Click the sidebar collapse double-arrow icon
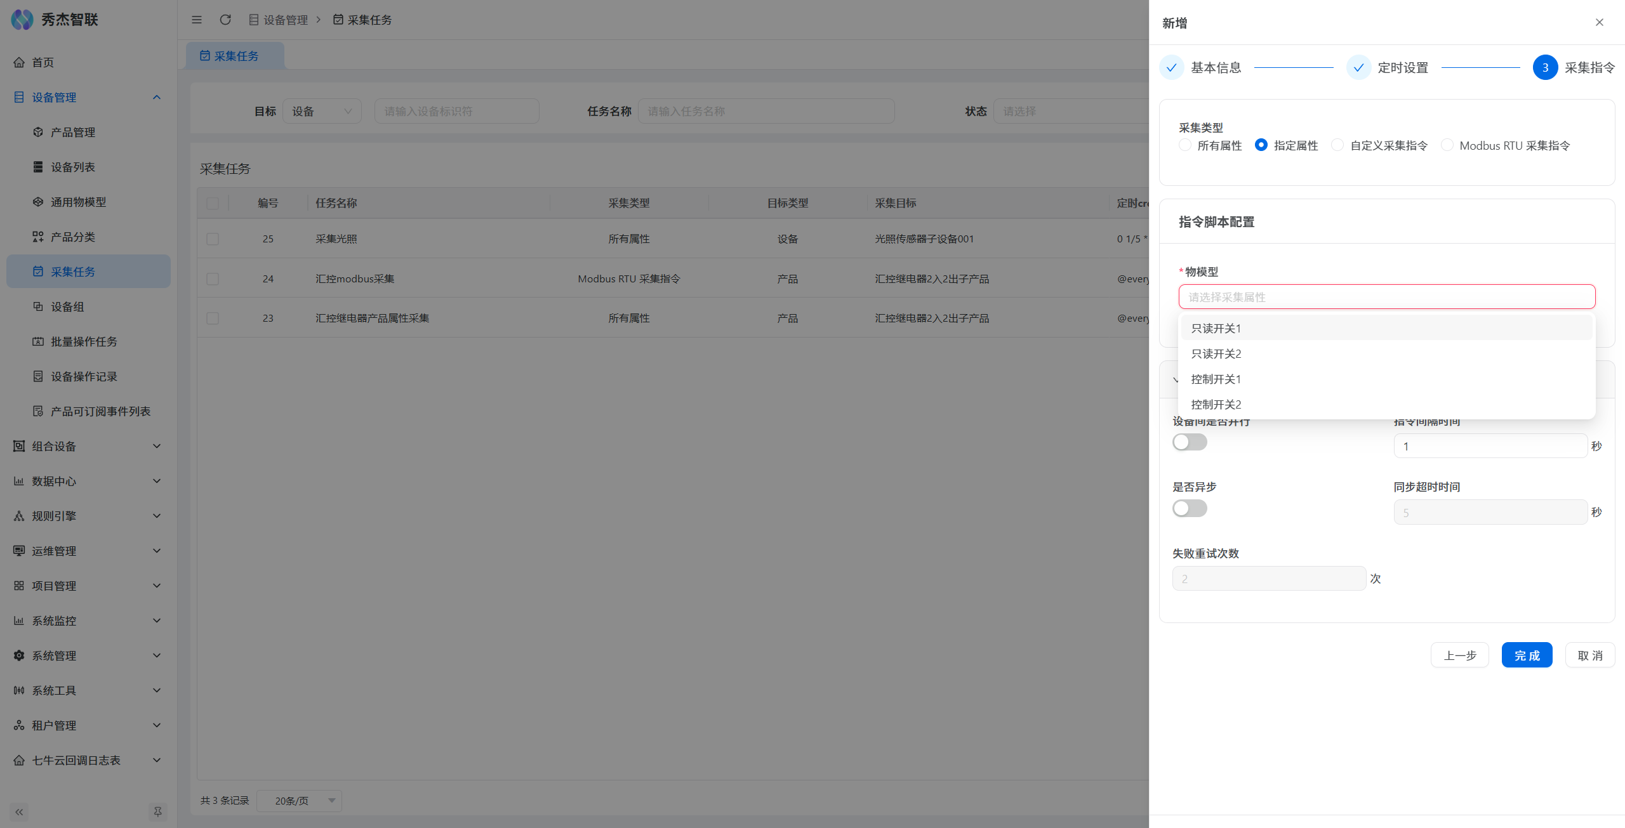Screen dimensions: 1625x828 click(19, 812)
